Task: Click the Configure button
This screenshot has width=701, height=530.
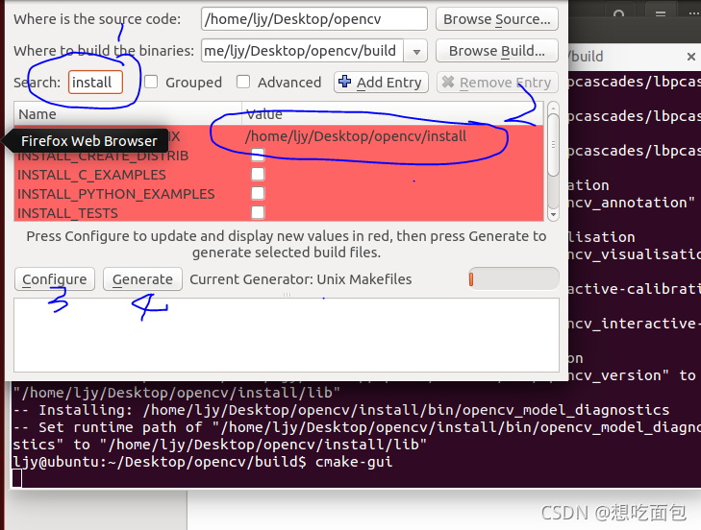Action: [55, 279]
